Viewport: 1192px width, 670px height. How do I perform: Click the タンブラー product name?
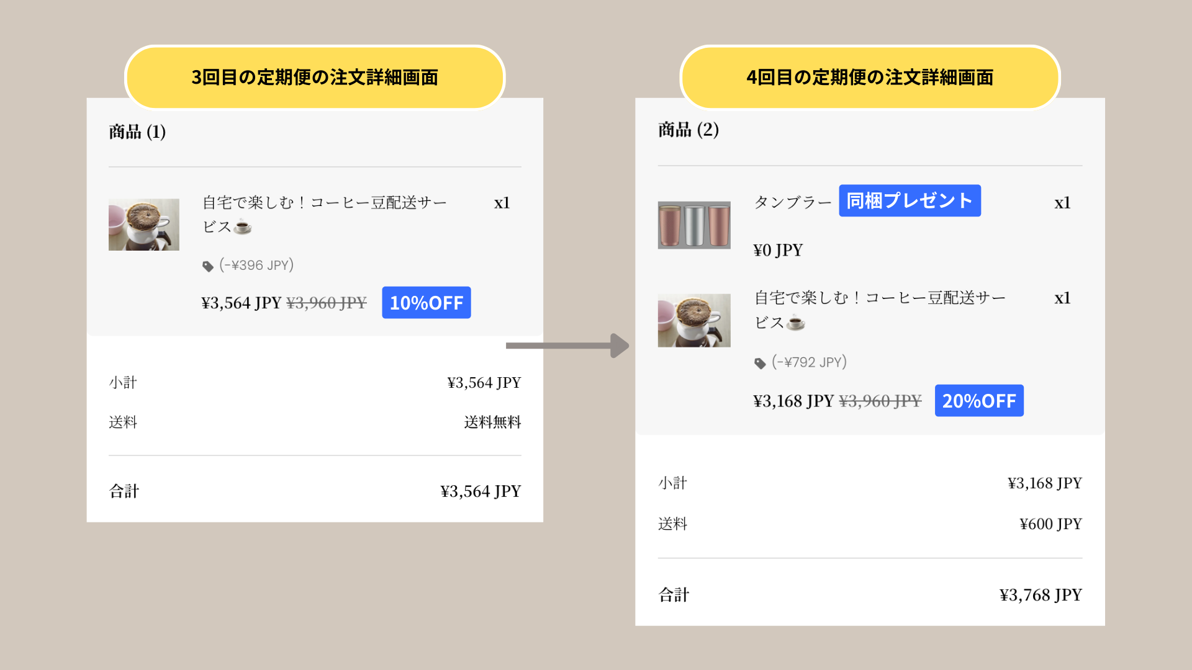pyautogui.click(x=793, y=203)
